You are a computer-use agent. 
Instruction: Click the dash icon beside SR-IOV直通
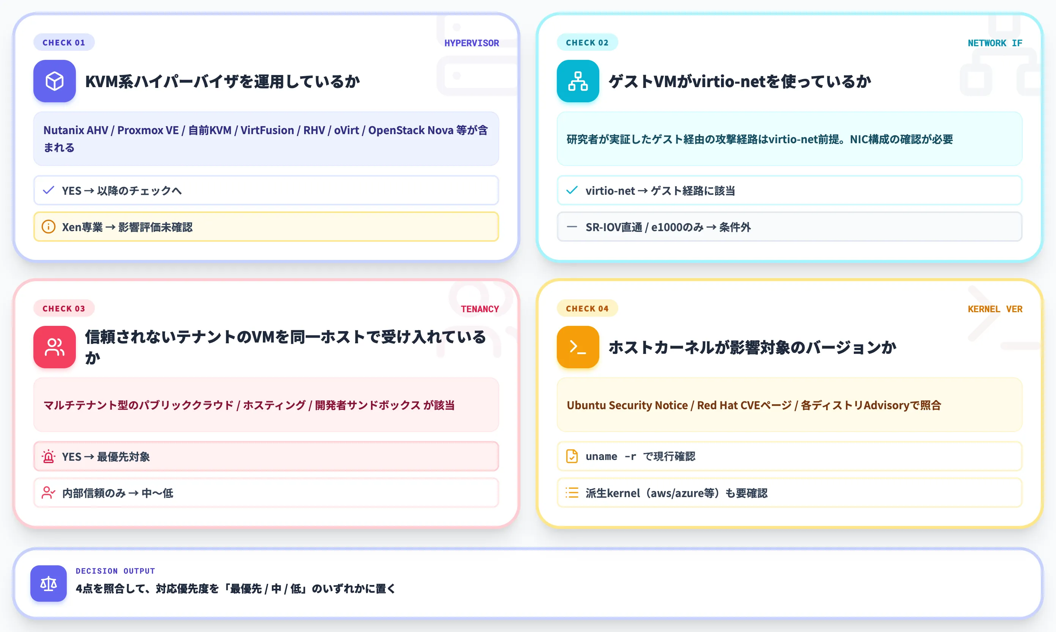(572, 227)
